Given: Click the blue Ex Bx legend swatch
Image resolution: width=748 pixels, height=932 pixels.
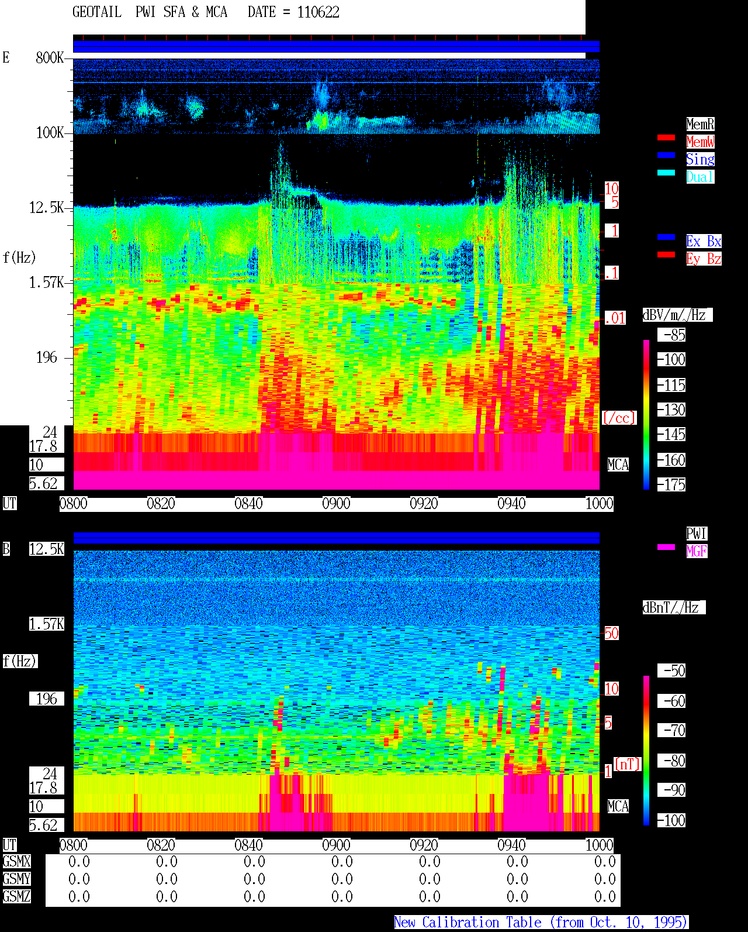Looking at the screenshot, I should tap(666, 237).
